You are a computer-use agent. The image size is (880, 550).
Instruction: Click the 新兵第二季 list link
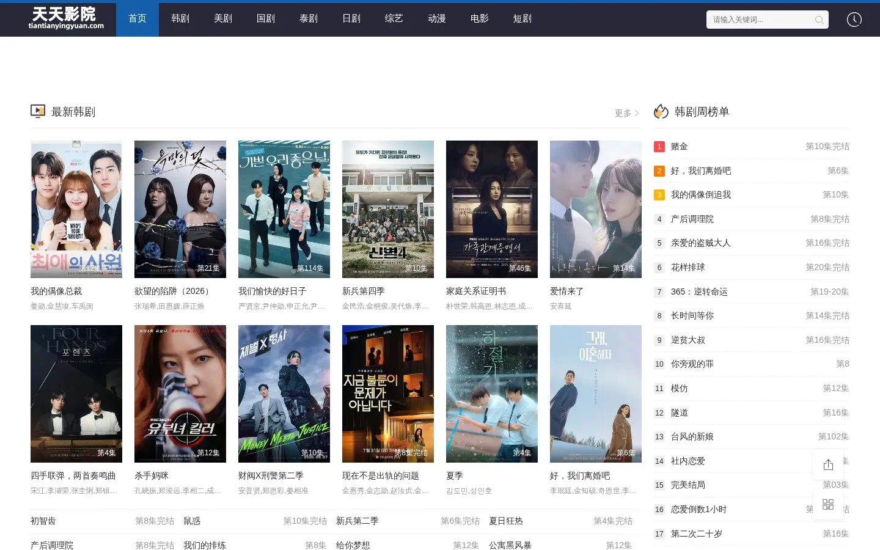point(357,521)
